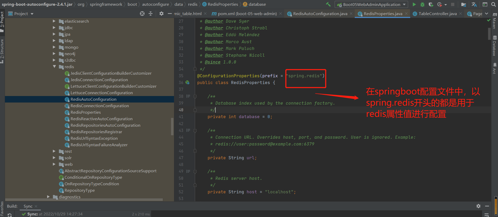The image size is (498, 217).
Task: Open Project Structure folder icon
Action: [464, 4]
